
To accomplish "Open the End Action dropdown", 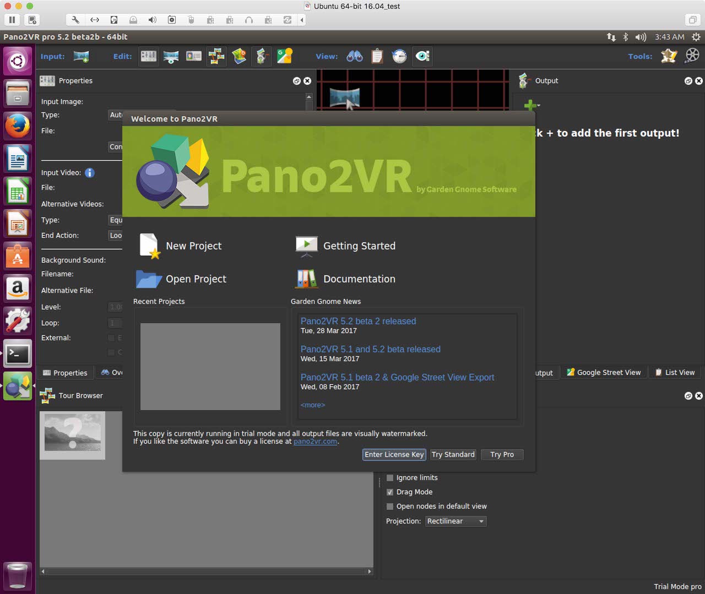I will (x=115, y=236).
